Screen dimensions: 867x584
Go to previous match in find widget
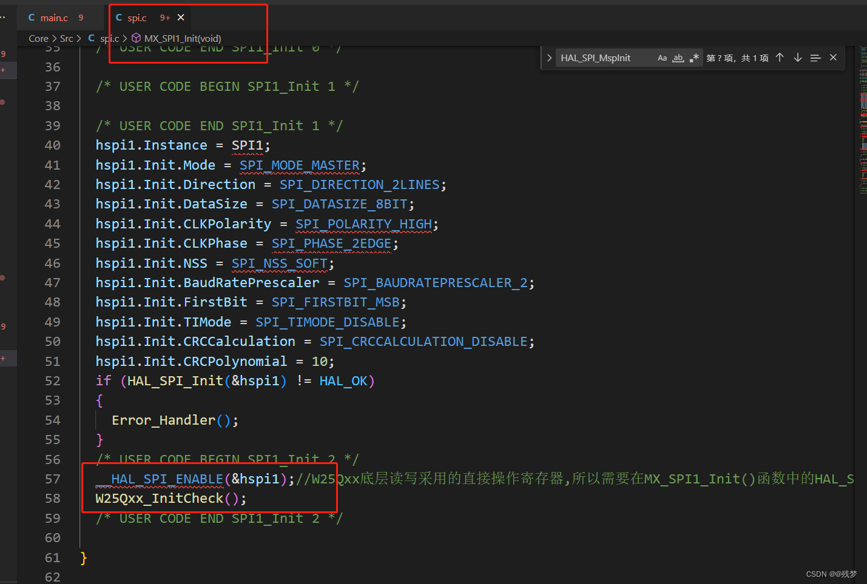(x=780, y=58)
